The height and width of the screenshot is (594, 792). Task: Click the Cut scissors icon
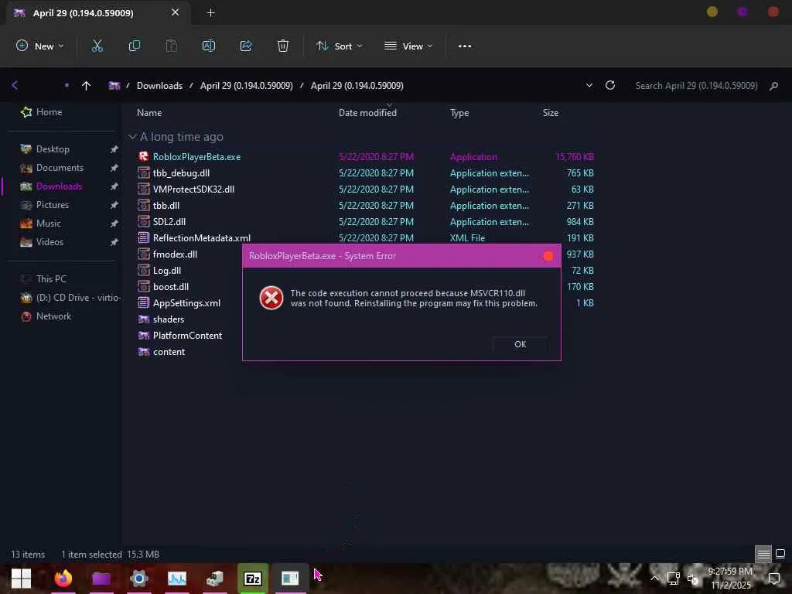pos(97,46)
